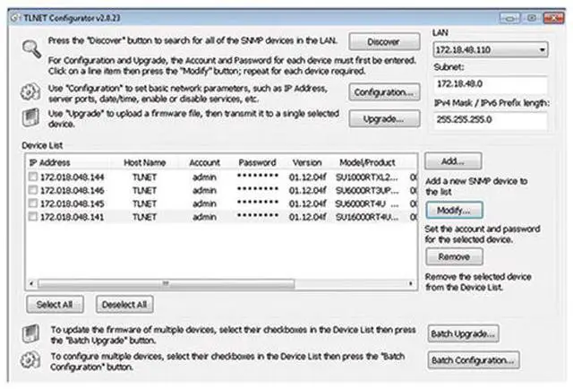The width and height of the screenshot is (573, 389).
Task: Click the Version column header
Action: coord(305,163)
